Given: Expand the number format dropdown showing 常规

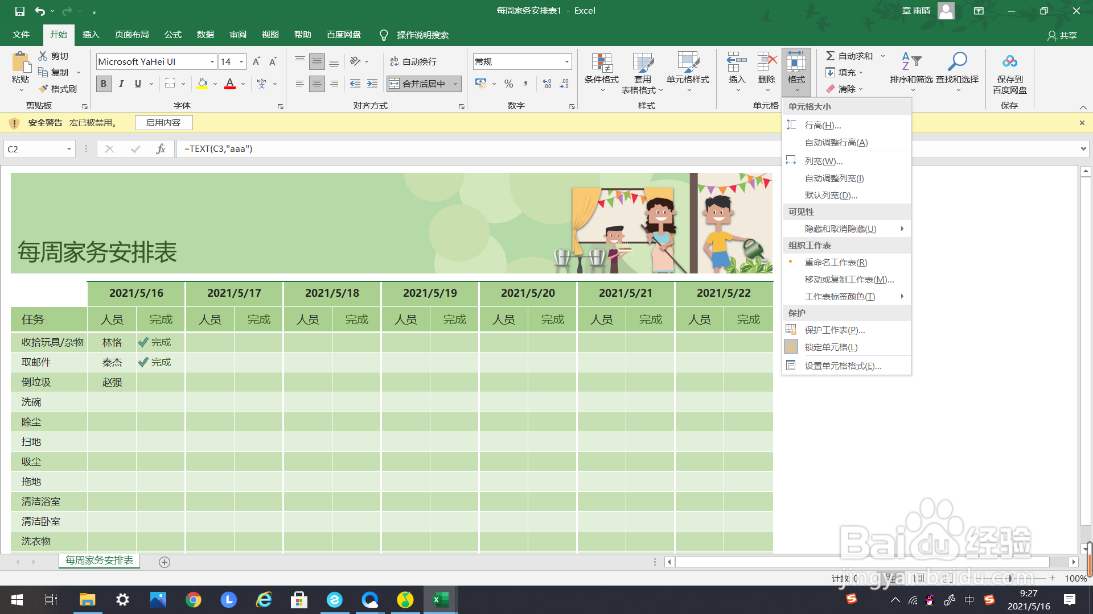Looking at the screenshot, I should click(566, 61).
